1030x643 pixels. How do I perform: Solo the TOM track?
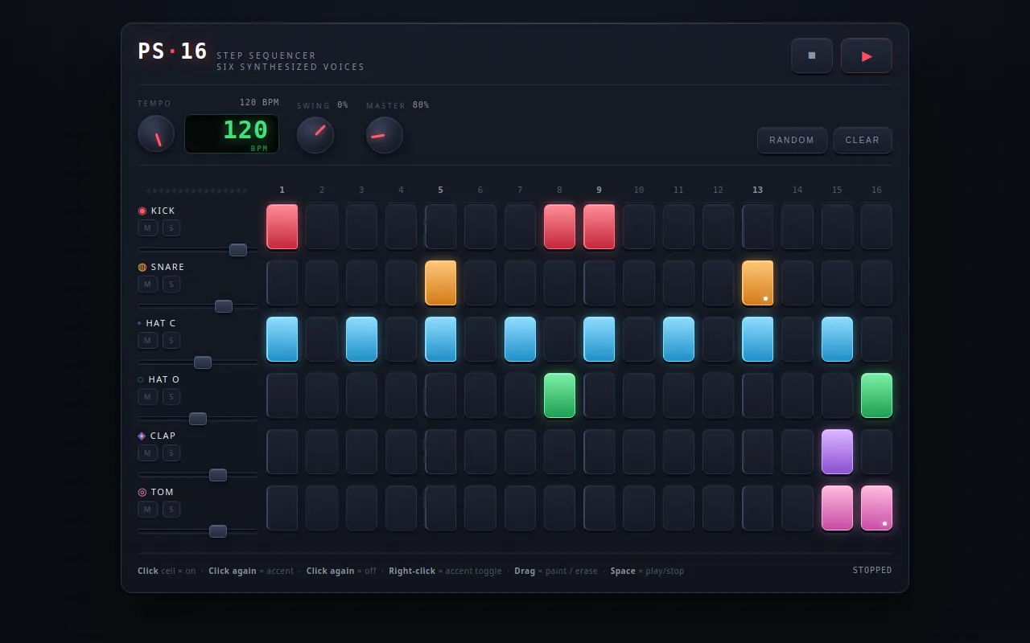(171, 510)
